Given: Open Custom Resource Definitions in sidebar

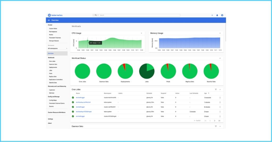Looking at the screenshot, I should tap(57, 112).
